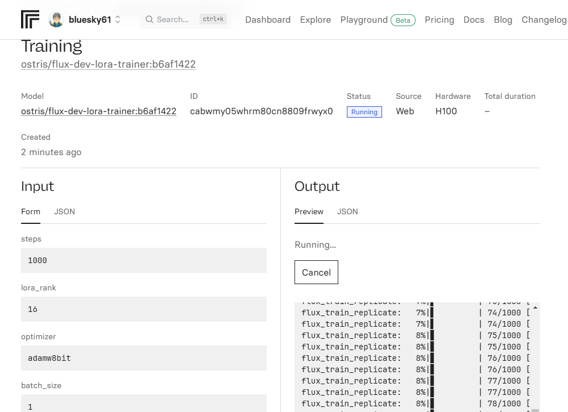The height and width of the screenshot is (412, 568).
Task: Open the bluesky61 user avatar
Action: point(56,19)
